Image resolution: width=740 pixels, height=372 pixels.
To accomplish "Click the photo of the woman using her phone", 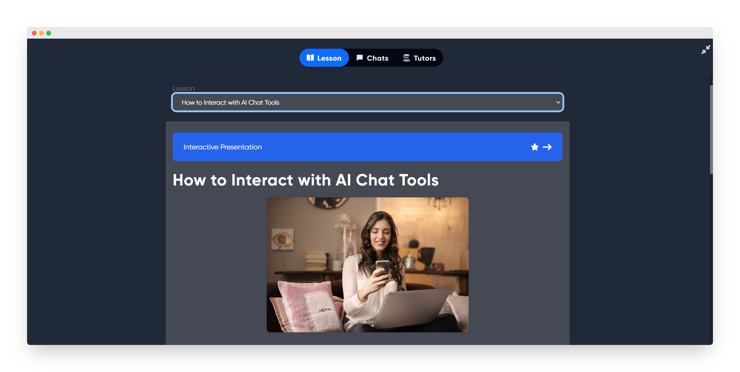I will point(367,264).
